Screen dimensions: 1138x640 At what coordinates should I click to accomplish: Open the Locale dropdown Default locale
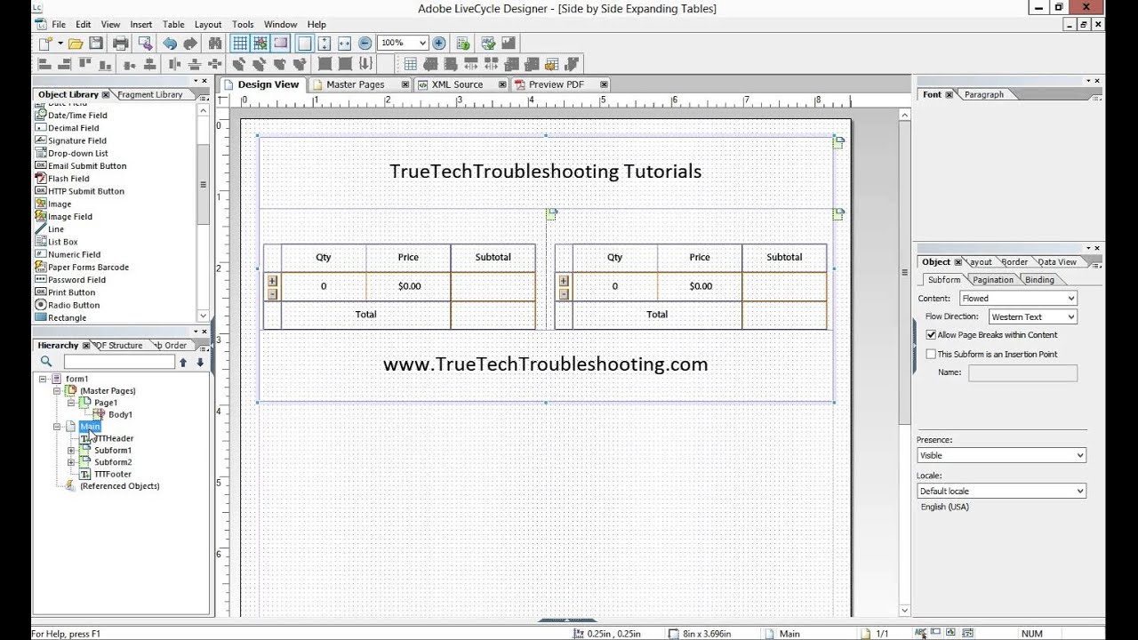[1002, 491]
